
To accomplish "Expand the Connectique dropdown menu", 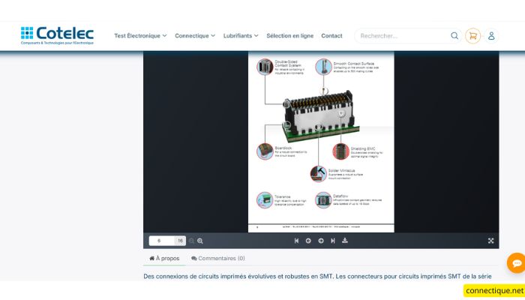I will 195,35.
